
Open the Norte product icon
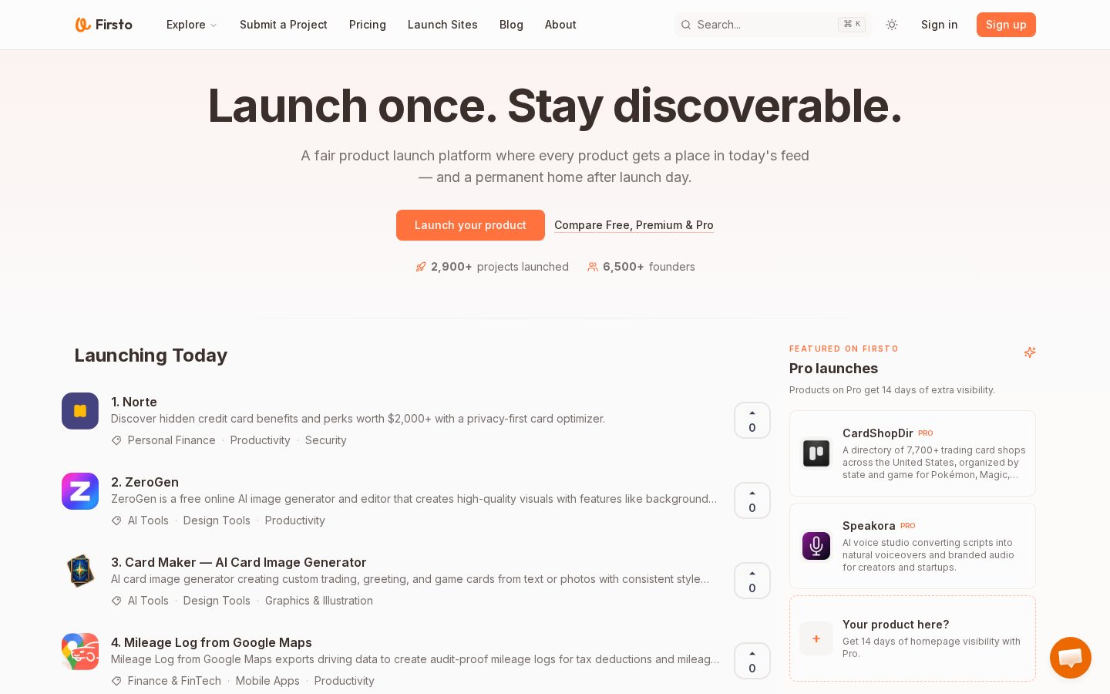(80, 411)
